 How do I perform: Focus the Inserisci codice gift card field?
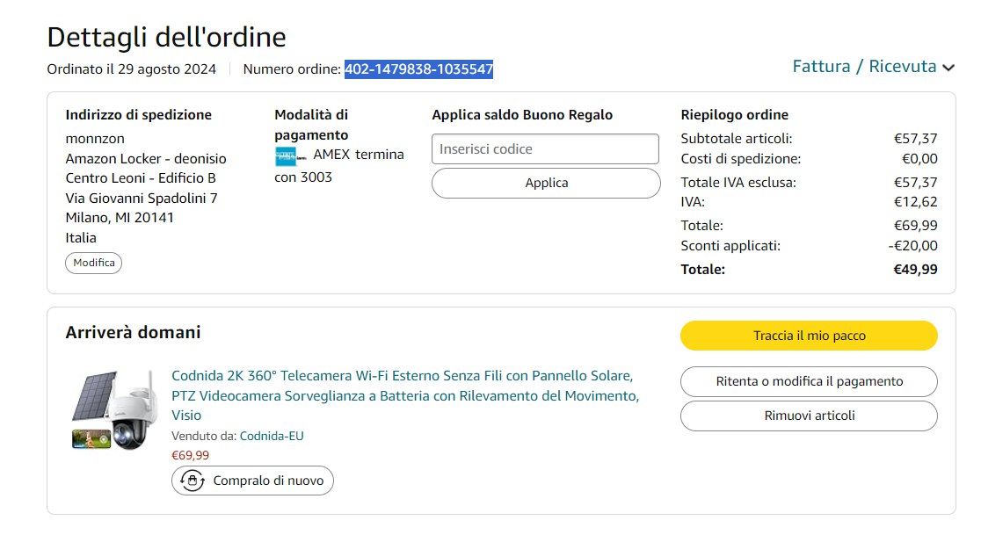(x=545, y=149)
